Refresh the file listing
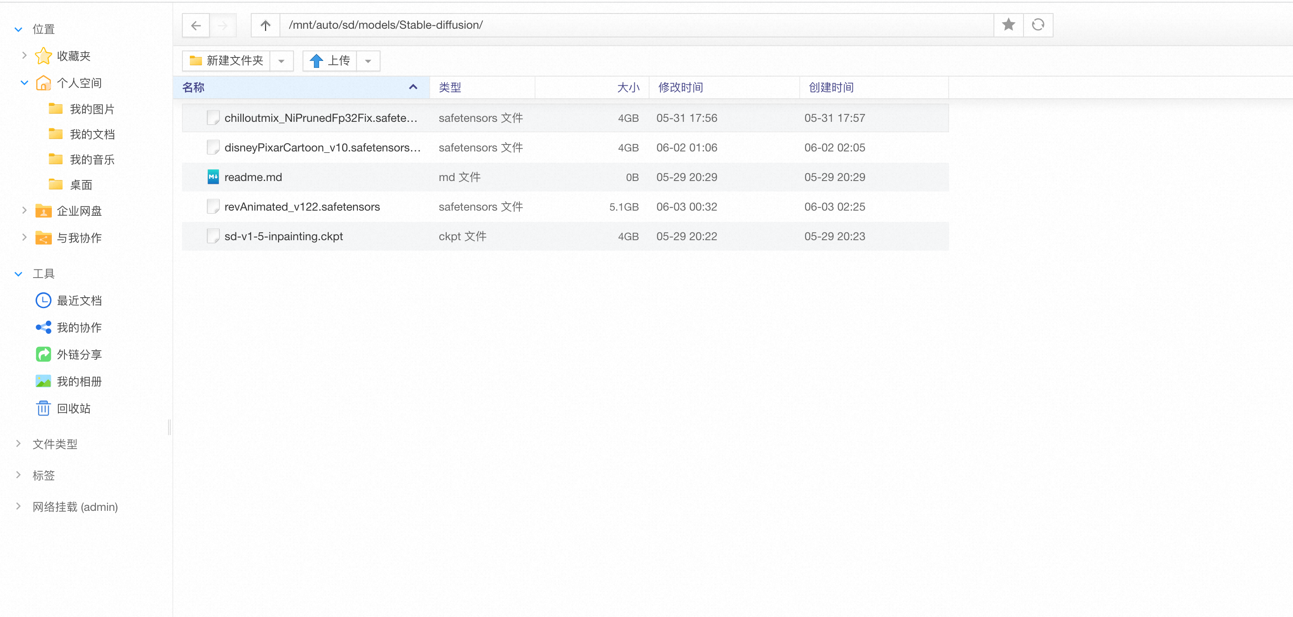This screenshot has width=1293, height=617. pos(1038,24)
